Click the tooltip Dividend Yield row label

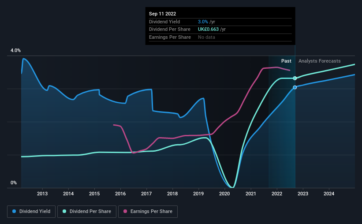(164, 22)
